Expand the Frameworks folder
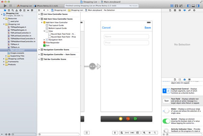Viewport: 203px width, 136px height. (4, 62)
